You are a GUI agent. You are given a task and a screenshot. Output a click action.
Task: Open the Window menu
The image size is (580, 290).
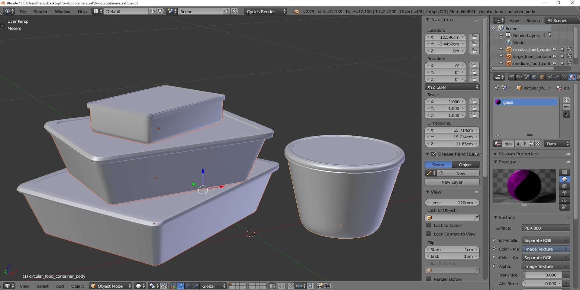63,11
